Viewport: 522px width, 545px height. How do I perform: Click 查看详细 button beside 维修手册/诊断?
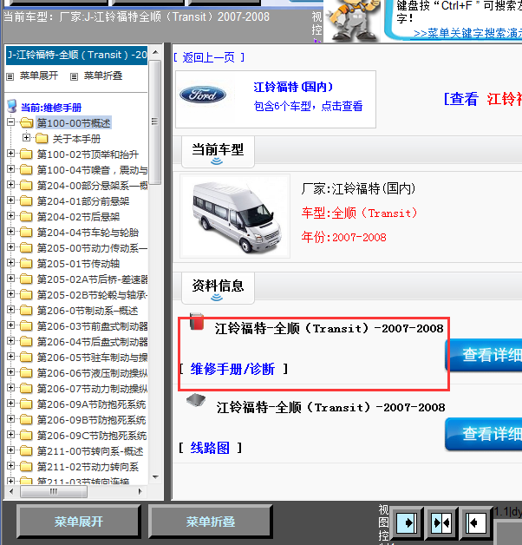484,355
